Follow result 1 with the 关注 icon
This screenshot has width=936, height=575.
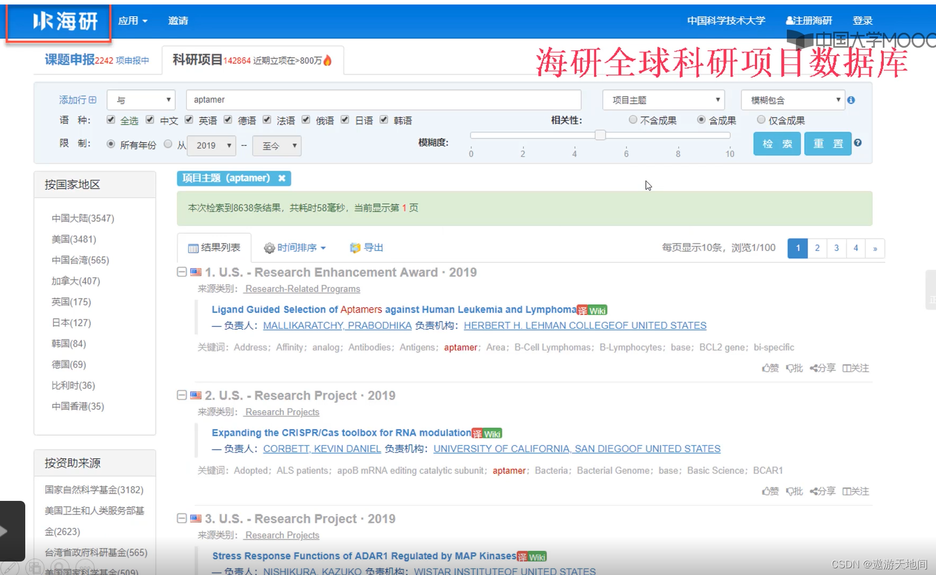(856, 368)
